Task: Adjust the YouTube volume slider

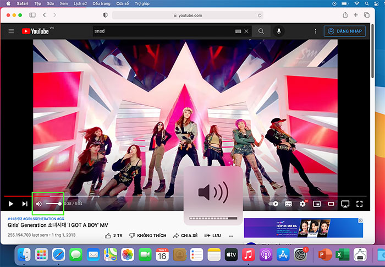Action: (53, 204)
